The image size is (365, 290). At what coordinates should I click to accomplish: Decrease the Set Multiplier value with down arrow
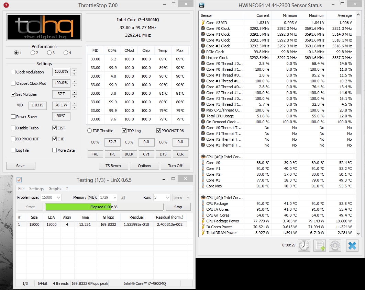click(75, 96)
